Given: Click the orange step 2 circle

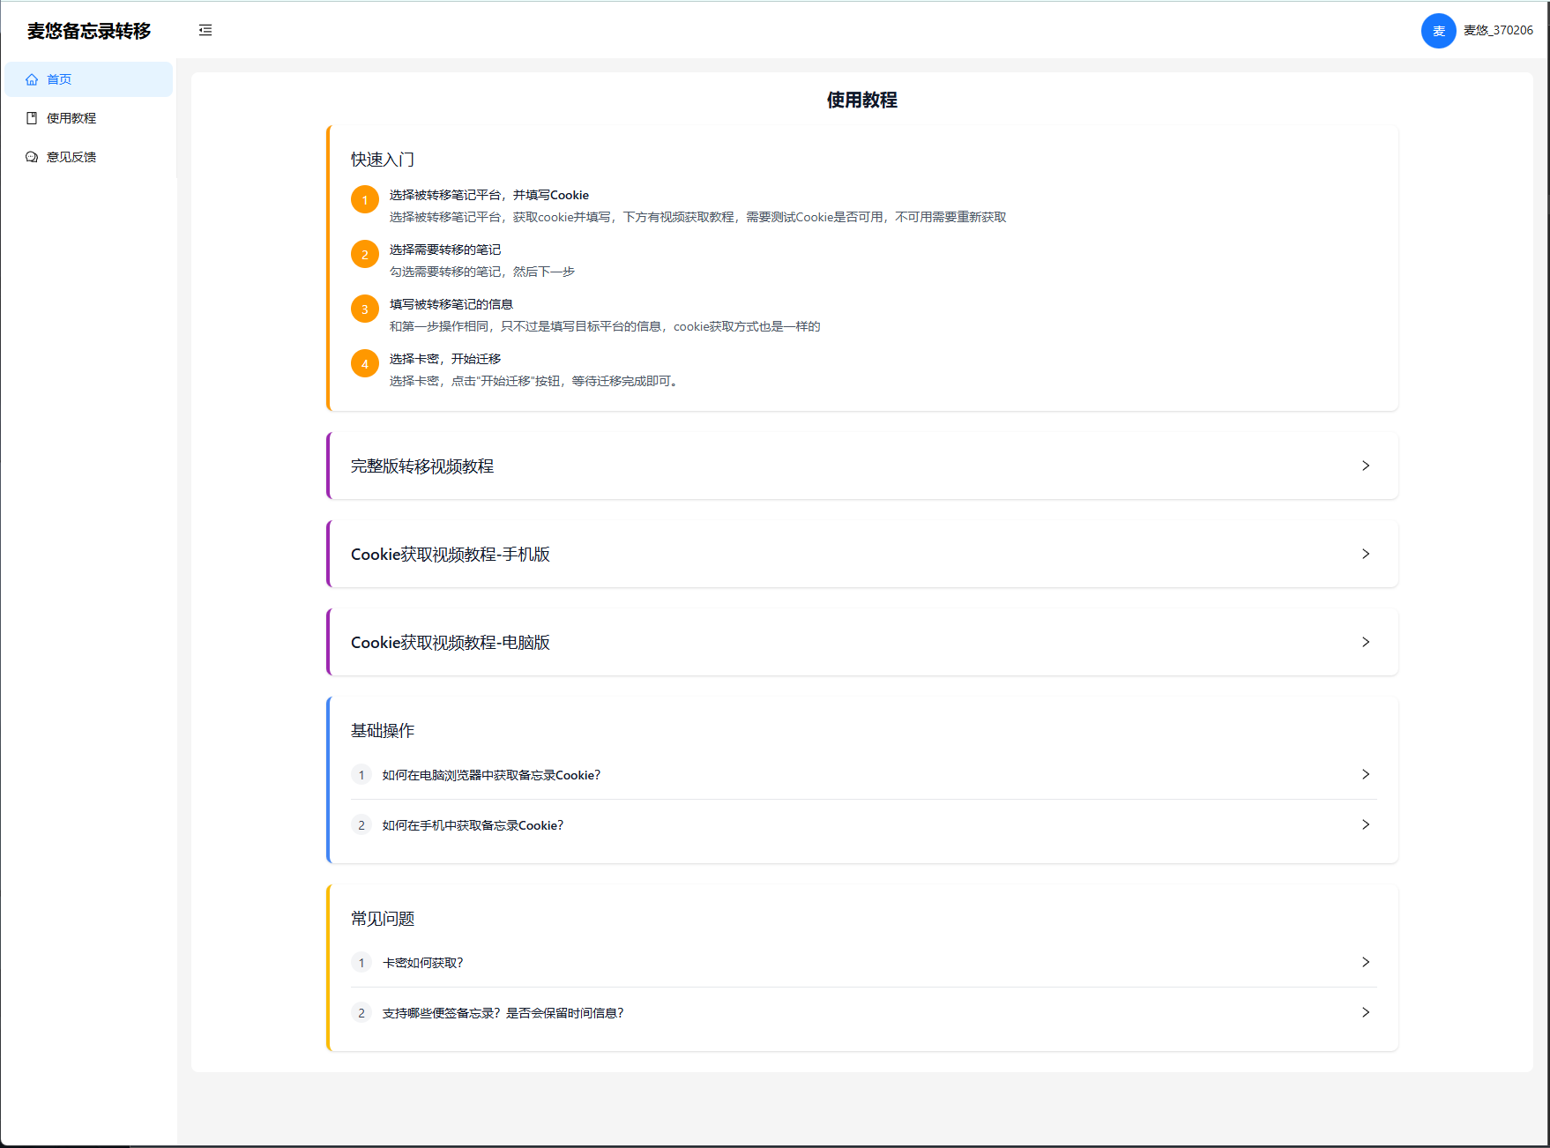Looking at the screenshot, I should pos(365,254).
